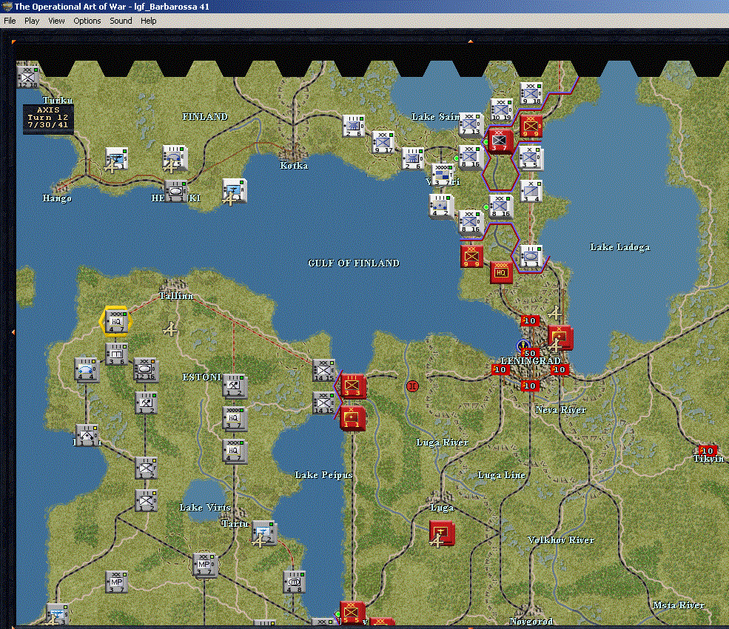Screen dimensions: 729x629
Task: Open the File menu
Action: tap(10, 21)
